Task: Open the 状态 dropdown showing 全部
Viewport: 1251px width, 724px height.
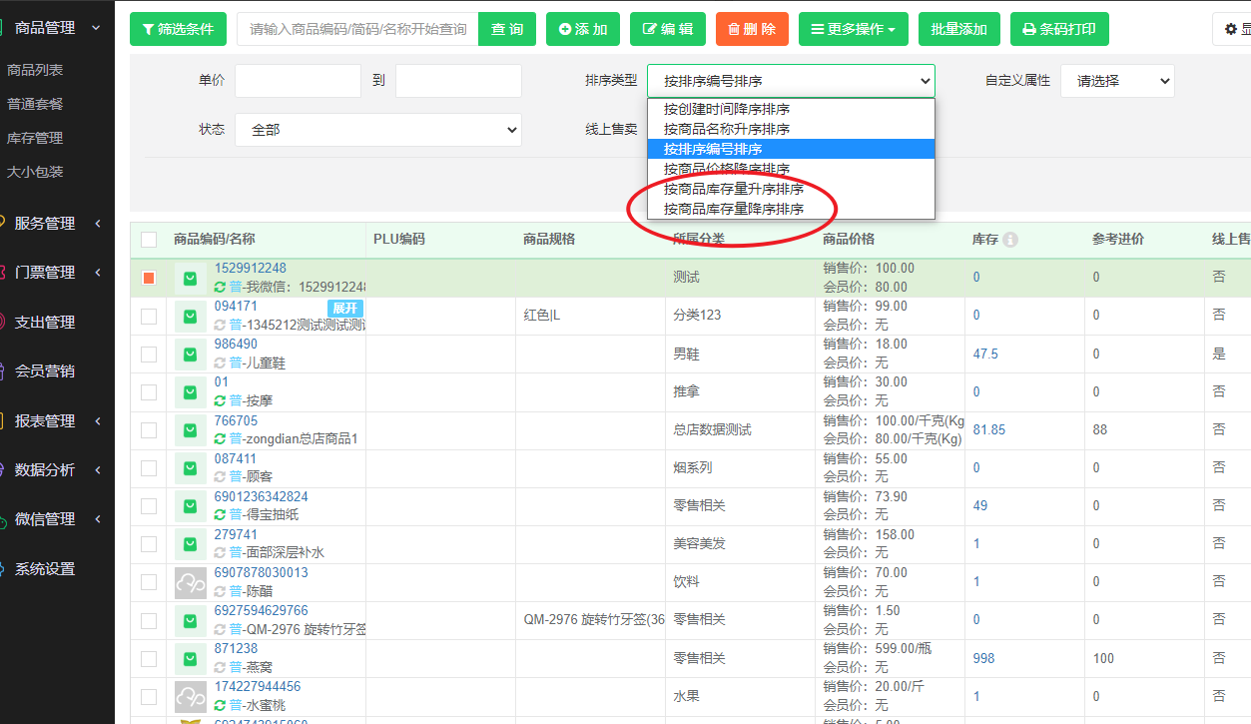Action: [378, 130]
